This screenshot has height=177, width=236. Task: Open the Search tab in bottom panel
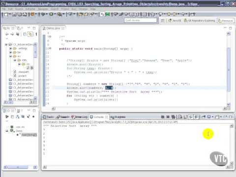pos(63,117)
